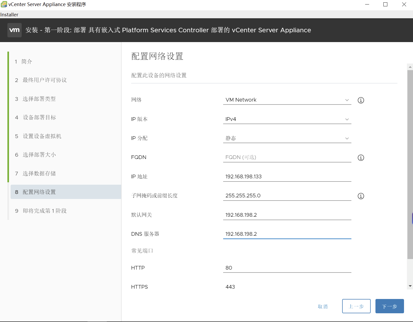
Task: Click the 默认网关 field
Action: (287, 215)
